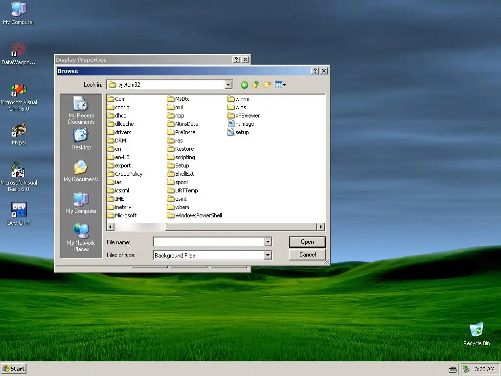Expand the Look in dropdown
This screenshot has height=376, width=501.
click(x=228, y=85)
